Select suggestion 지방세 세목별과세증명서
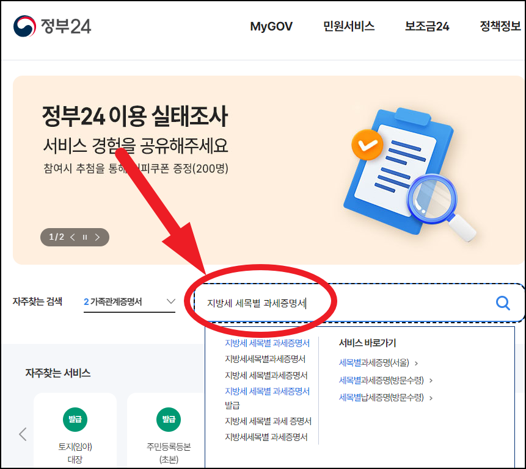 (266, 375)
